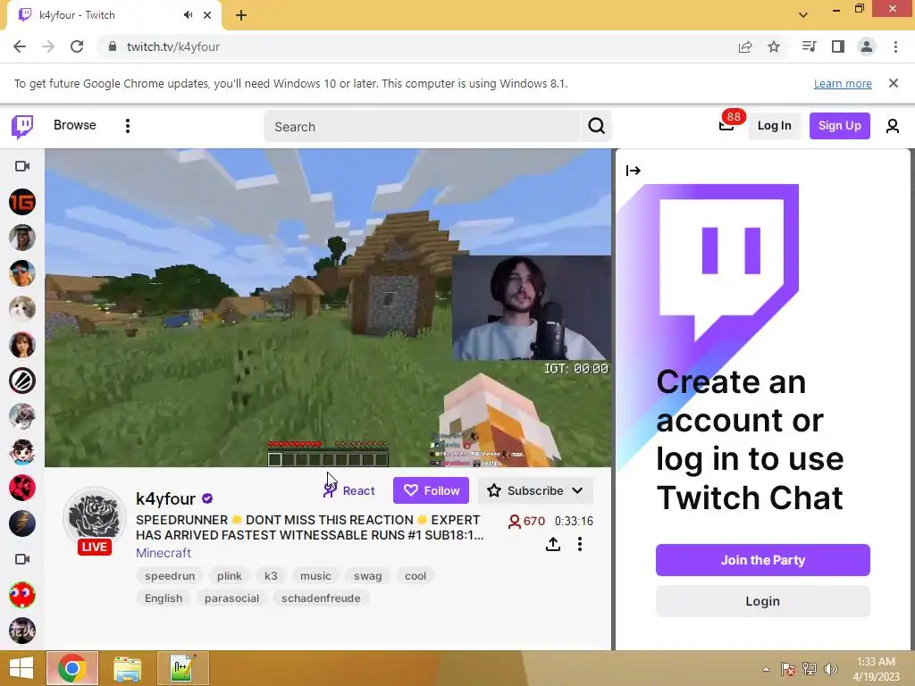Click the Sign Up button
915x686 pixels.
point(839,125)
